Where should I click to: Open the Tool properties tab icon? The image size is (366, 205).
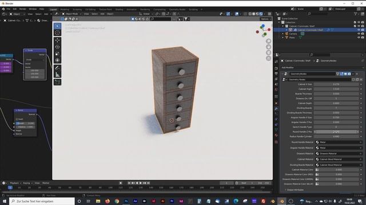(x=276, y=61)
